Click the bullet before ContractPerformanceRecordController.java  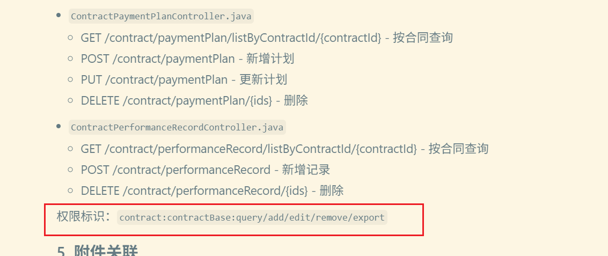(x=58, y=127)
